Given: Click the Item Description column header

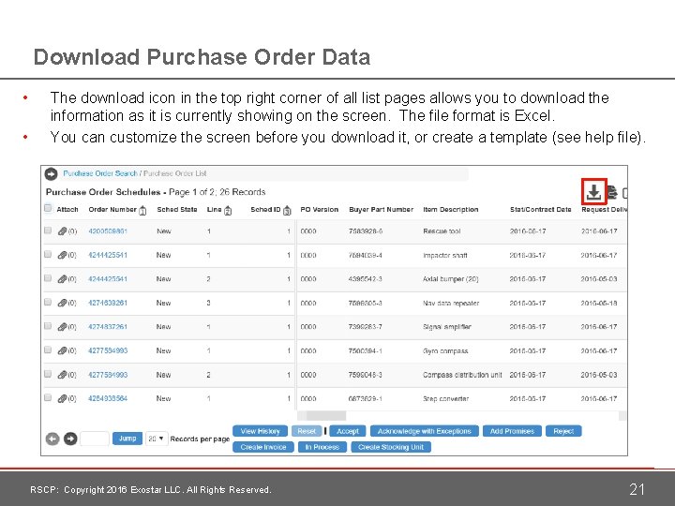Looking at the screenshot, I should pyautogui.click(x=451, y=210).
